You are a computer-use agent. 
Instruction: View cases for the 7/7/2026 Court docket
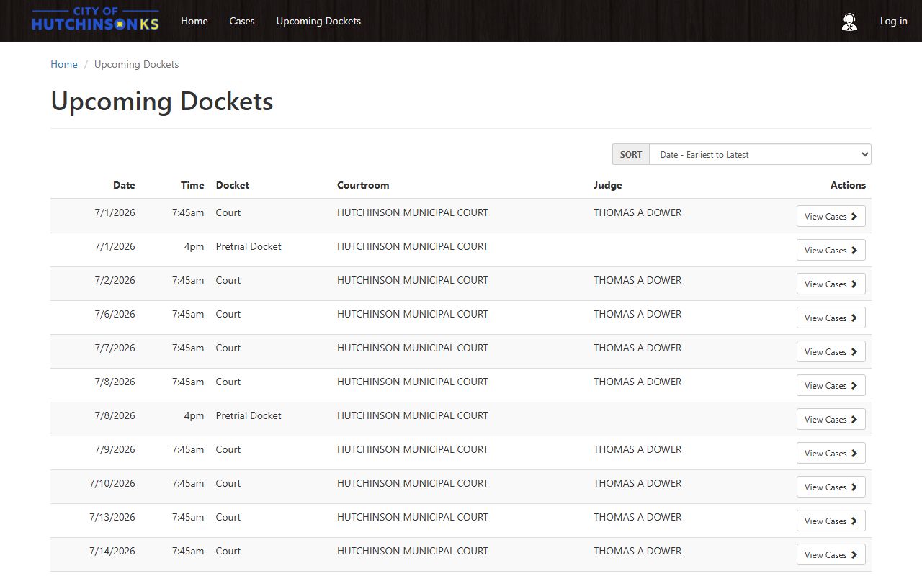[831, 351]
